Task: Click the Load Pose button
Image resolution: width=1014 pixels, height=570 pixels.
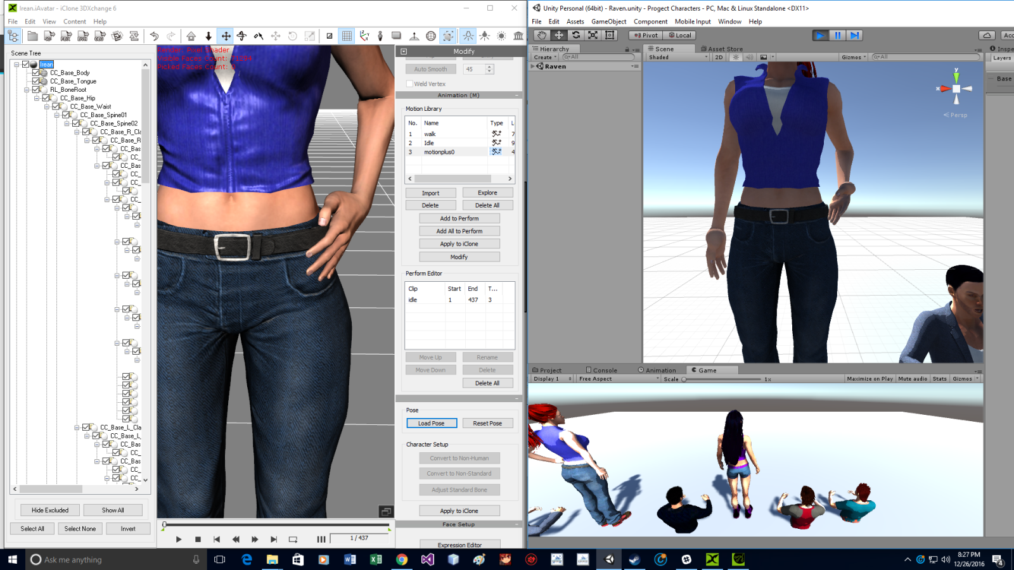Action: (x=431, y=423)
